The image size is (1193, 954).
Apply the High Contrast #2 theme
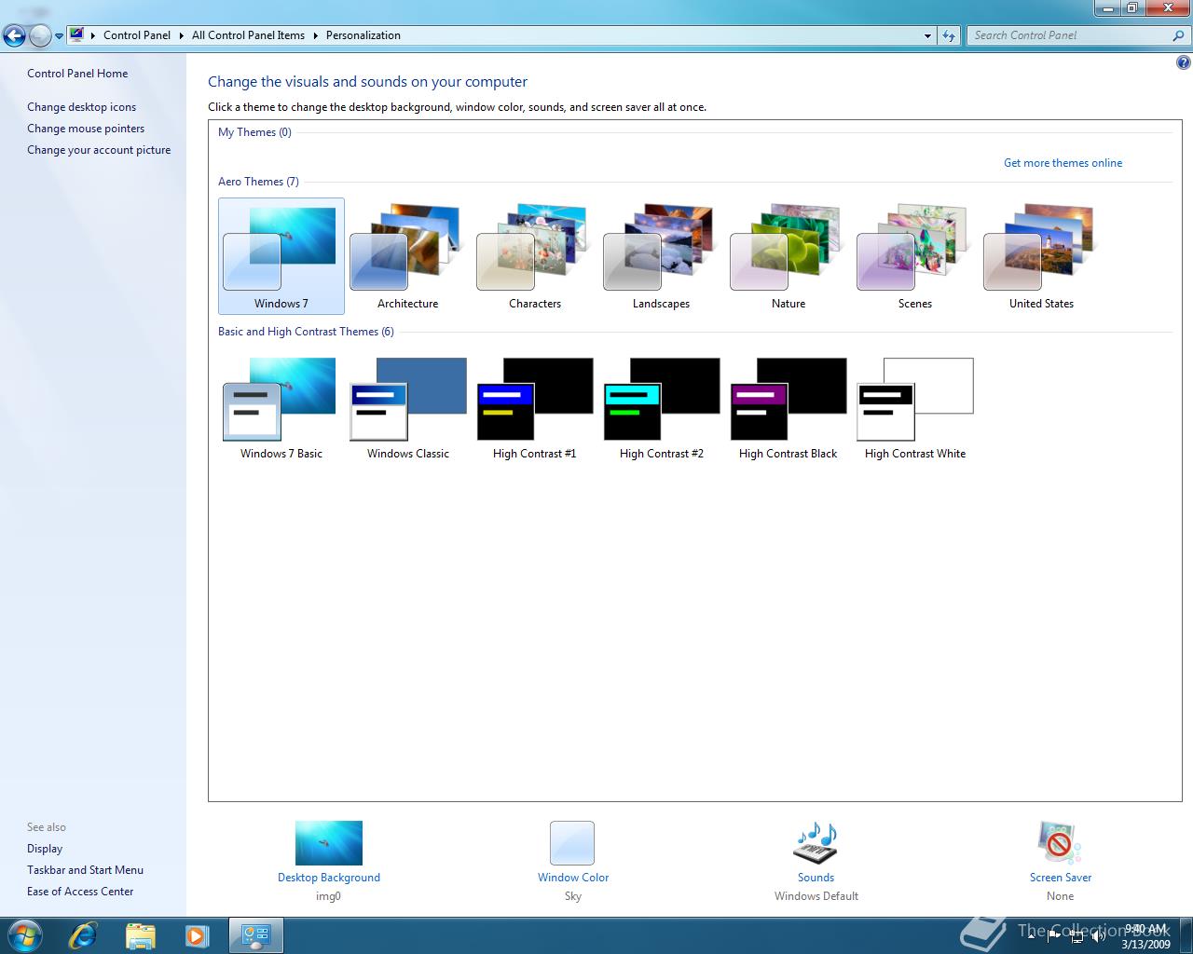click(661, 407)
